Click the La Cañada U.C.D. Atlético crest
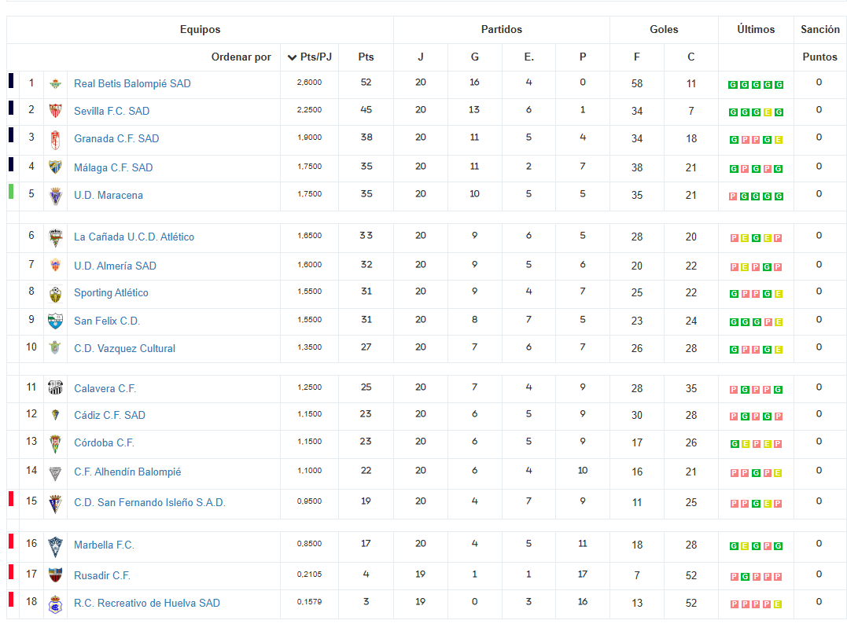Image resolution: width=847 pixels, height=624 pixels. coord(55,237)
